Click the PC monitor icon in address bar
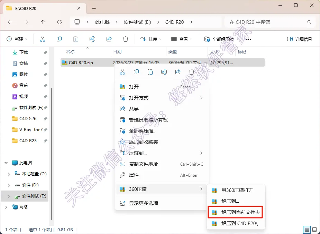320x234 pixels. pos(77,22)
